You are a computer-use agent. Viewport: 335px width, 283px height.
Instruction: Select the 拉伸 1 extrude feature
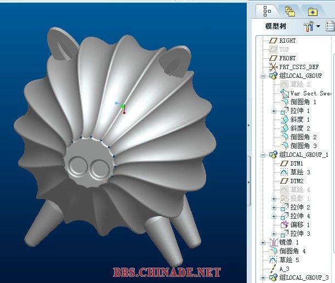click(x=295, y=111)
